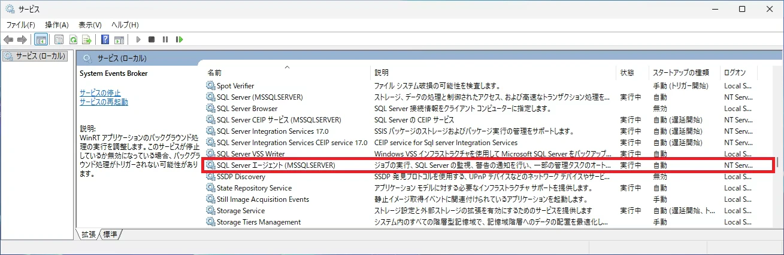Click the 実行中 status of Storage Service
The height and width of the screenshot is (255, 784).
[631, 211]
